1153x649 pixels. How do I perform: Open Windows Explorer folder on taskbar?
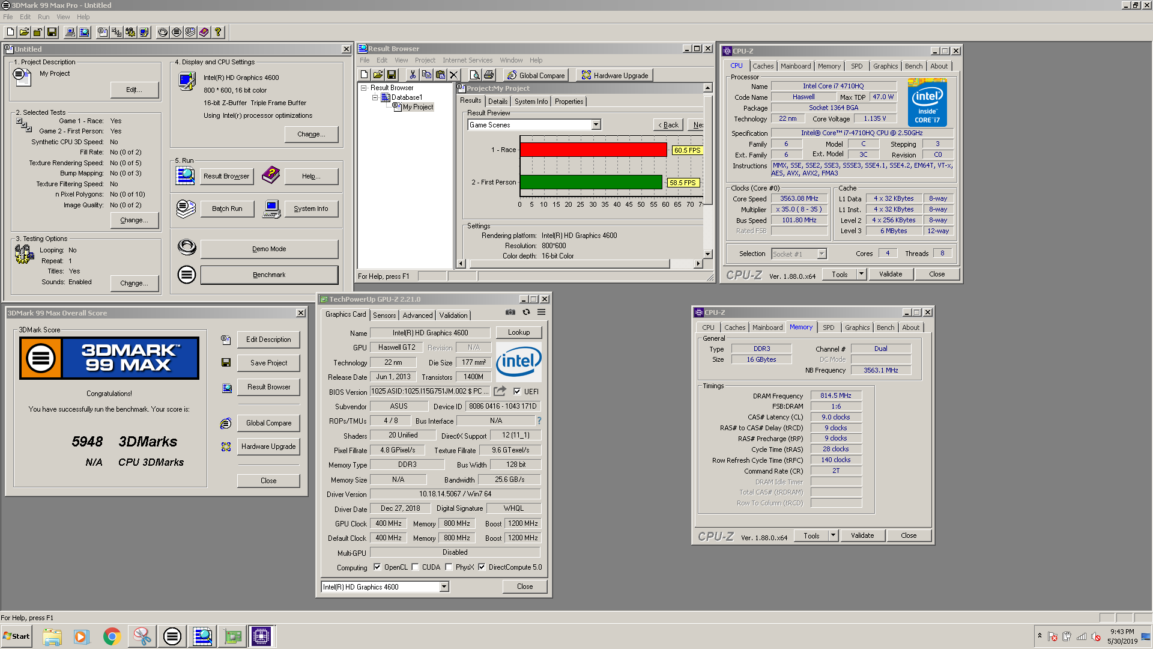point(52,636)
